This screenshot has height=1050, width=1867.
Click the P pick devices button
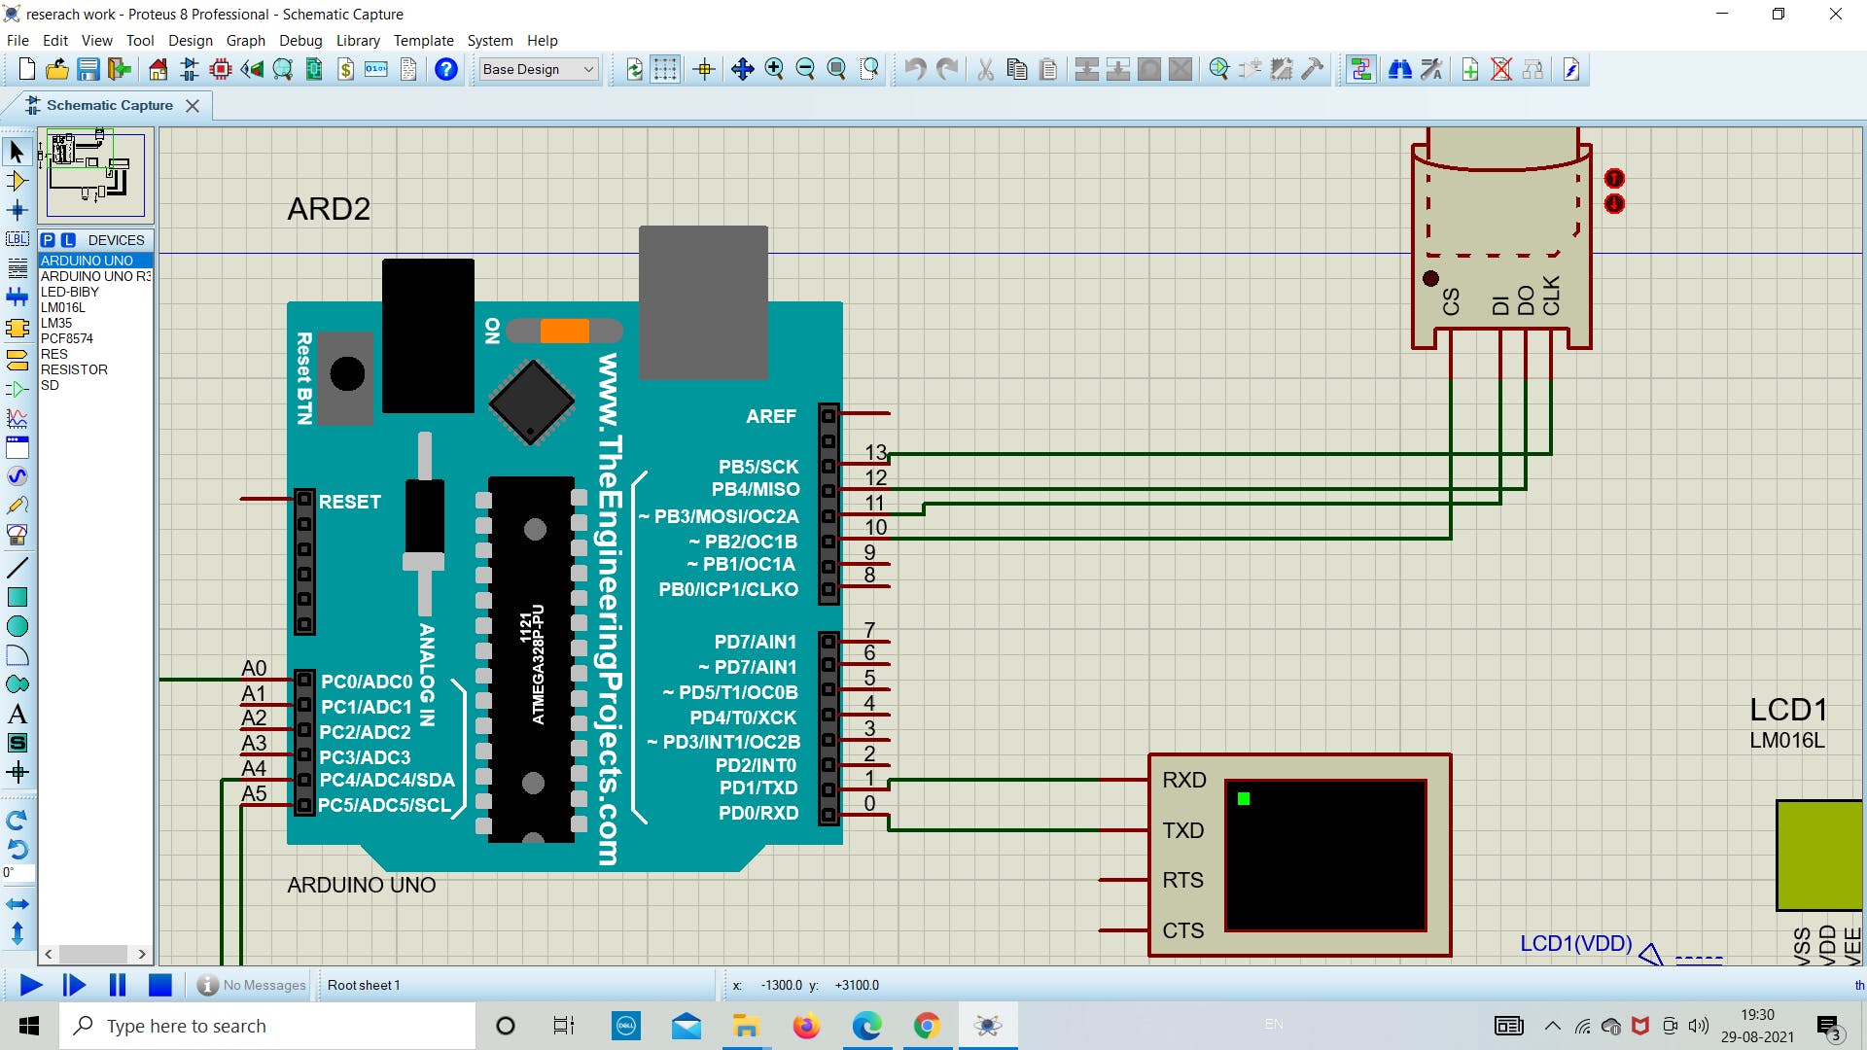click(48, 240)
